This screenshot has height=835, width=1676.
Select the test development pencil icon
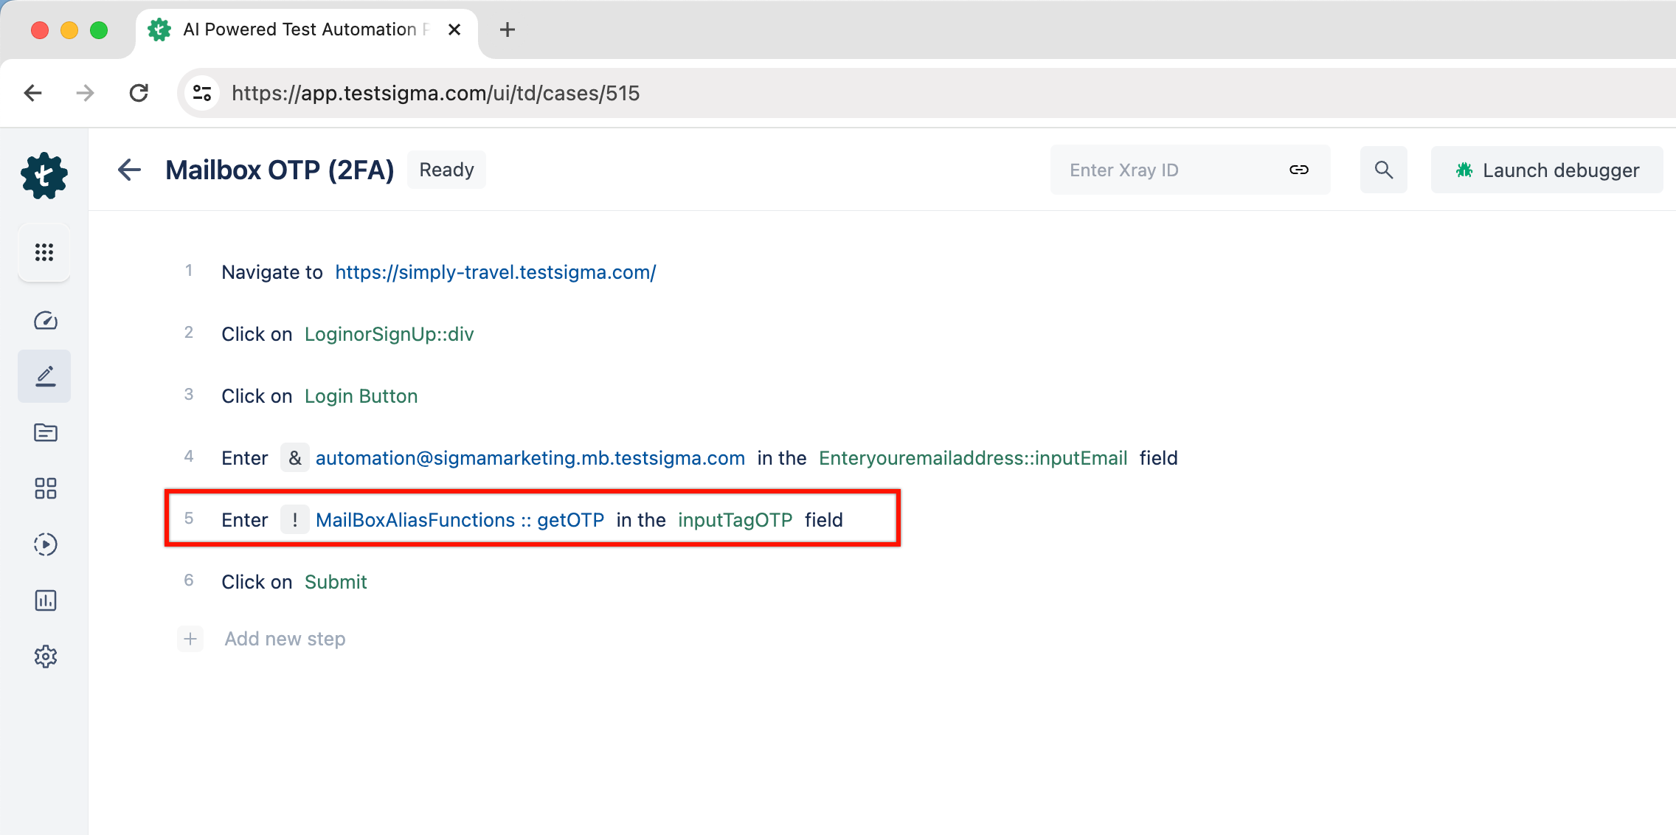tap(44, 376)
